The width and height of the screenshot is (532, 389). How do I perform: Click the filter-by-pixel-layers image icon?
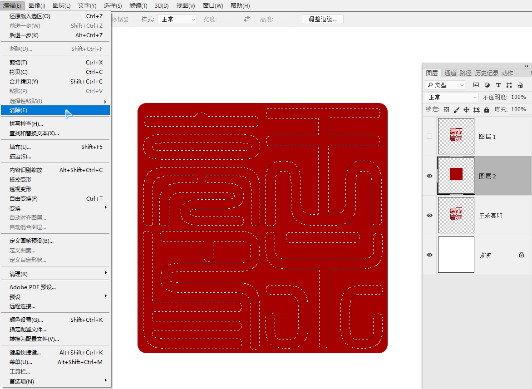(476, 85)
